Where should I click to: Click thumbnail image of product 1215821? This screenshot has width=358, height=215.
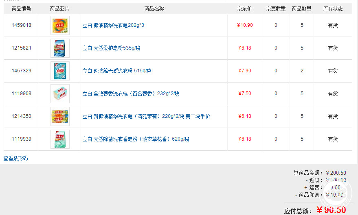coord(60,48)
